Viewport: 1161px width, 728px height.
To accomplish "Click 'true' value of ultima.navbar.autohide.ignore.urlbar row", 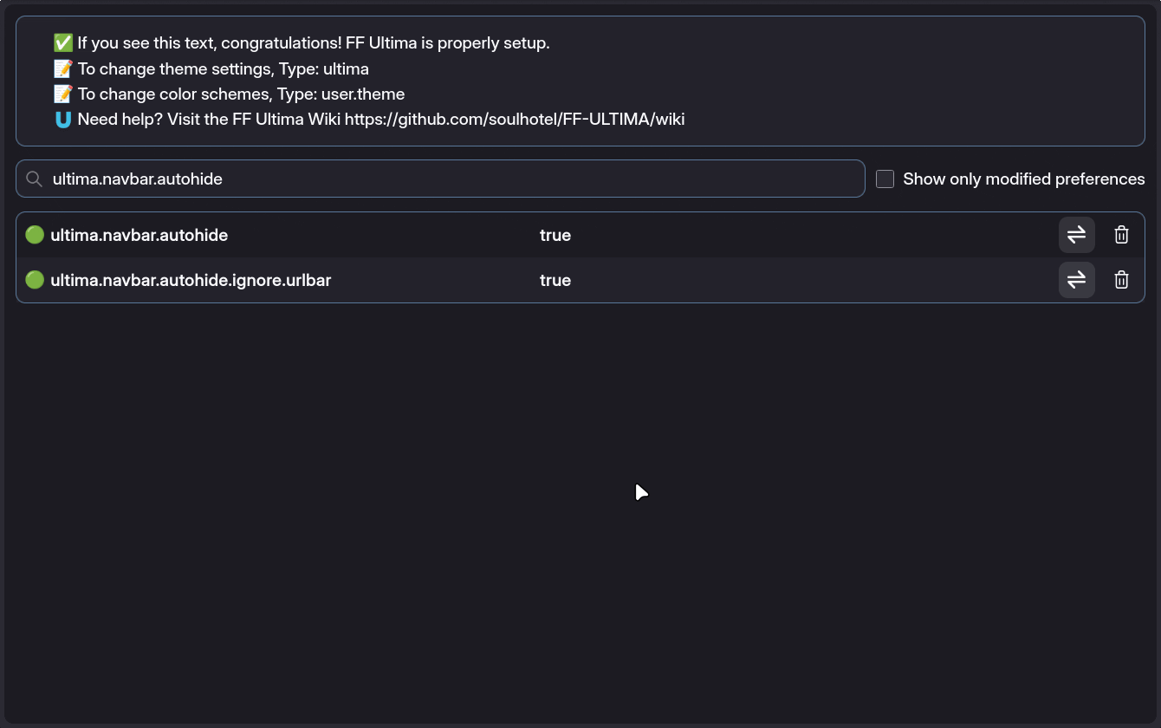I will (x=555, y=280).
